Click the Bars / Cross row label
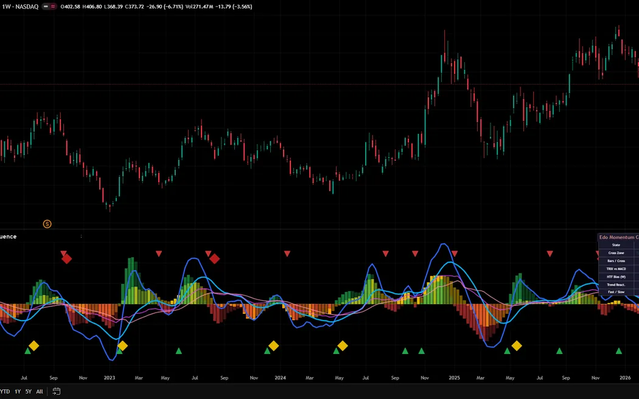Viewport: 639px width, 399px height. pyautogui.click(x=616, y=261)
